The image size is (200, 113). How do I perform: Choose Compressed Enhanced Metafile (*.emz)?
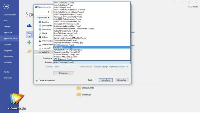92,38
